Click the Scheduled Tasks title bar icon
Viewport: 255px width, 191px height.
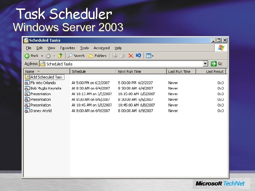26,40
